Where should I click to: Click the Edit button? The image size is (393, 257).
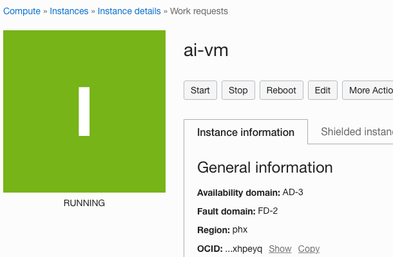click(323, 90)
